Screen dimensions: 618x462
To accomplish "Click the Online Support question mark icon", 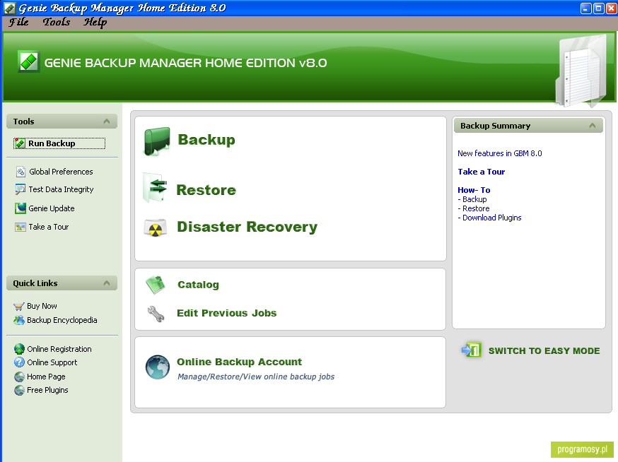I will click(x=19, y=362).
